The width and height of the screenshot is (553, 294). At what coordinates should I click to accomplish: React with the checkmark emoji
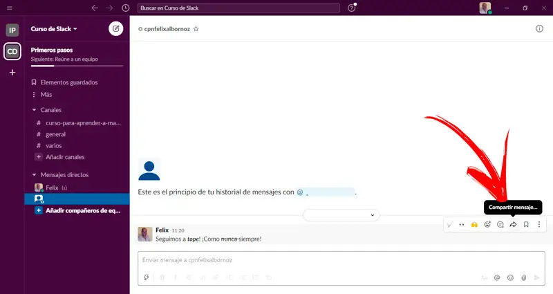(x=449, y=224)
